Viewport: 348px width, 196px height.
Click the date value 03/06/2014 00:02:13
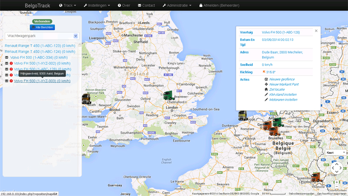coord(278,40)
